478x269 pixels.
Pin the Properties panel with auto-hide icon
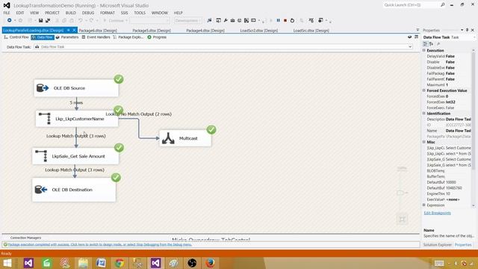click(467, 30)
